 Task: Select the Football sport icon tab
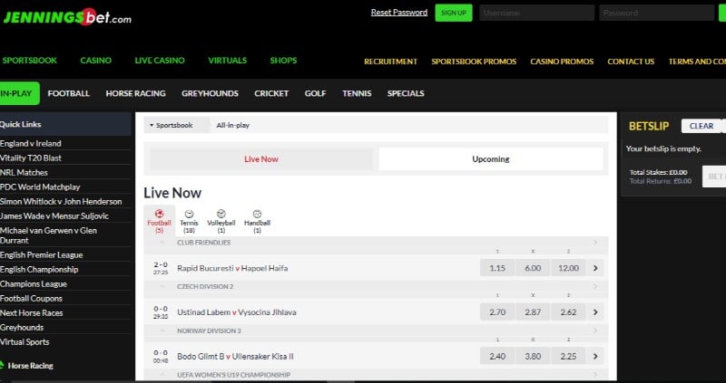point(160,221)
